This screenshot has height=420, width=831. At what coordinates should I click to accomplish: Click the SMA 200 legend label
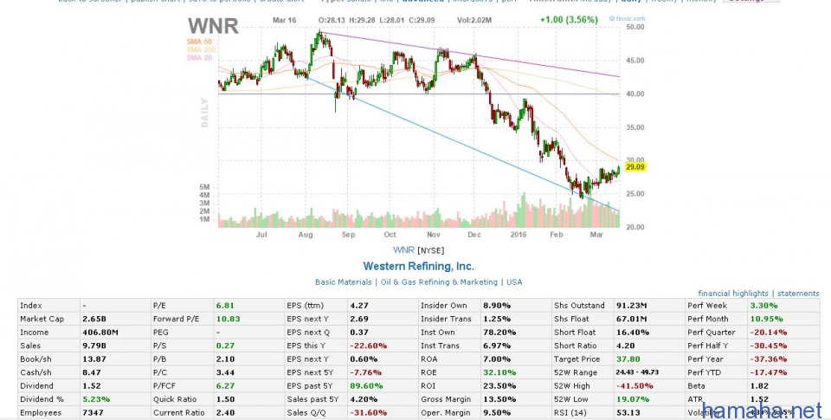[202, 50]
